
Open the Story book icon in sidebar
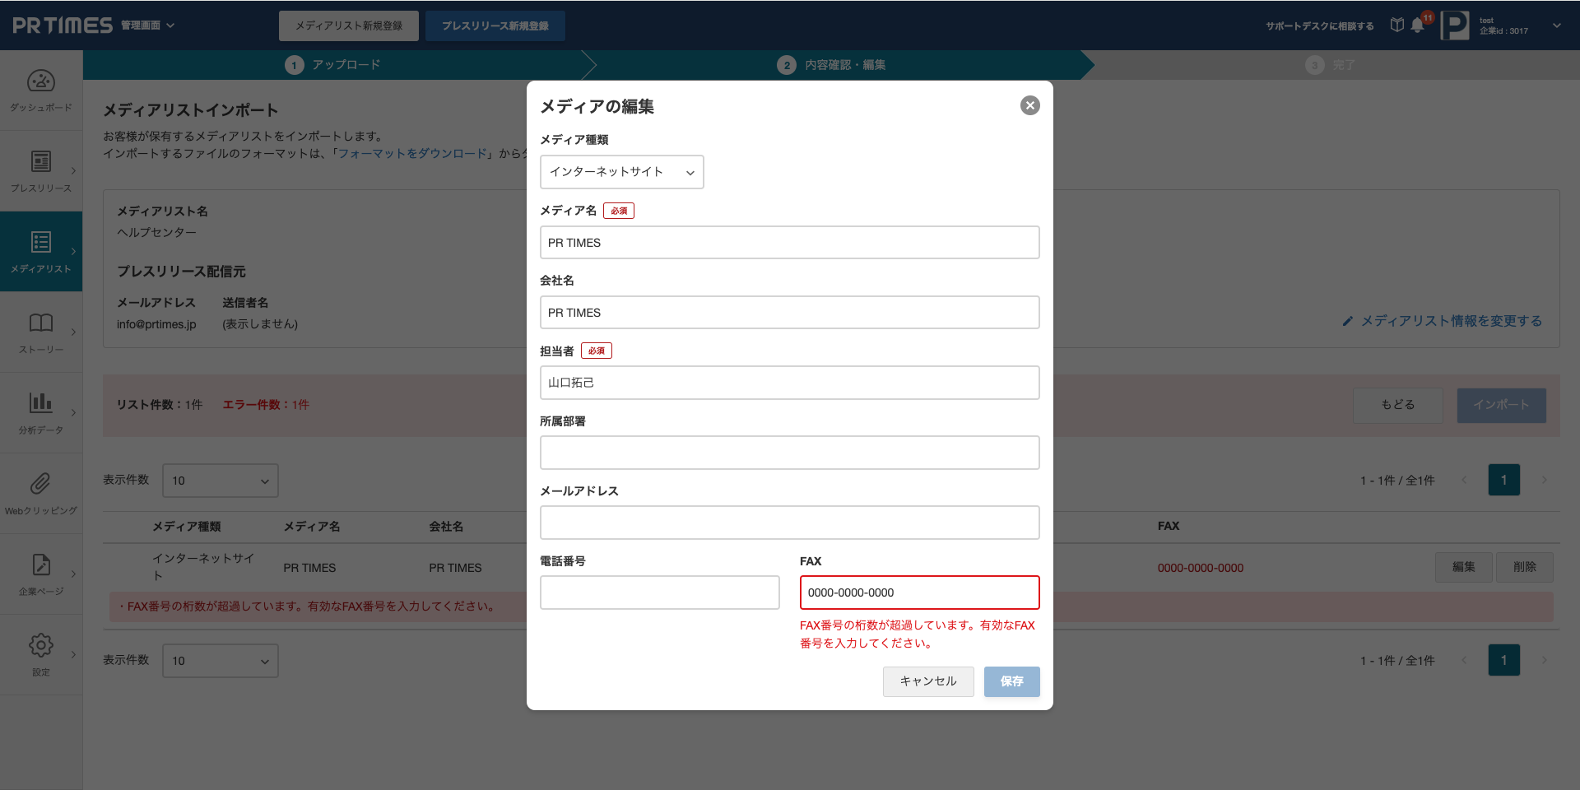point(41,323)
